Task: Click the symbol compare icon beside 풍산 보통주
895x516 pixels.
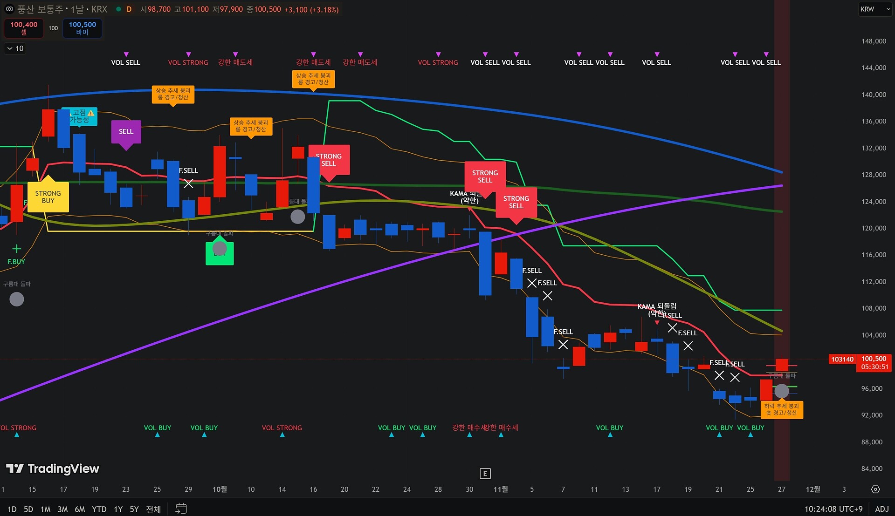Action: 9,9
